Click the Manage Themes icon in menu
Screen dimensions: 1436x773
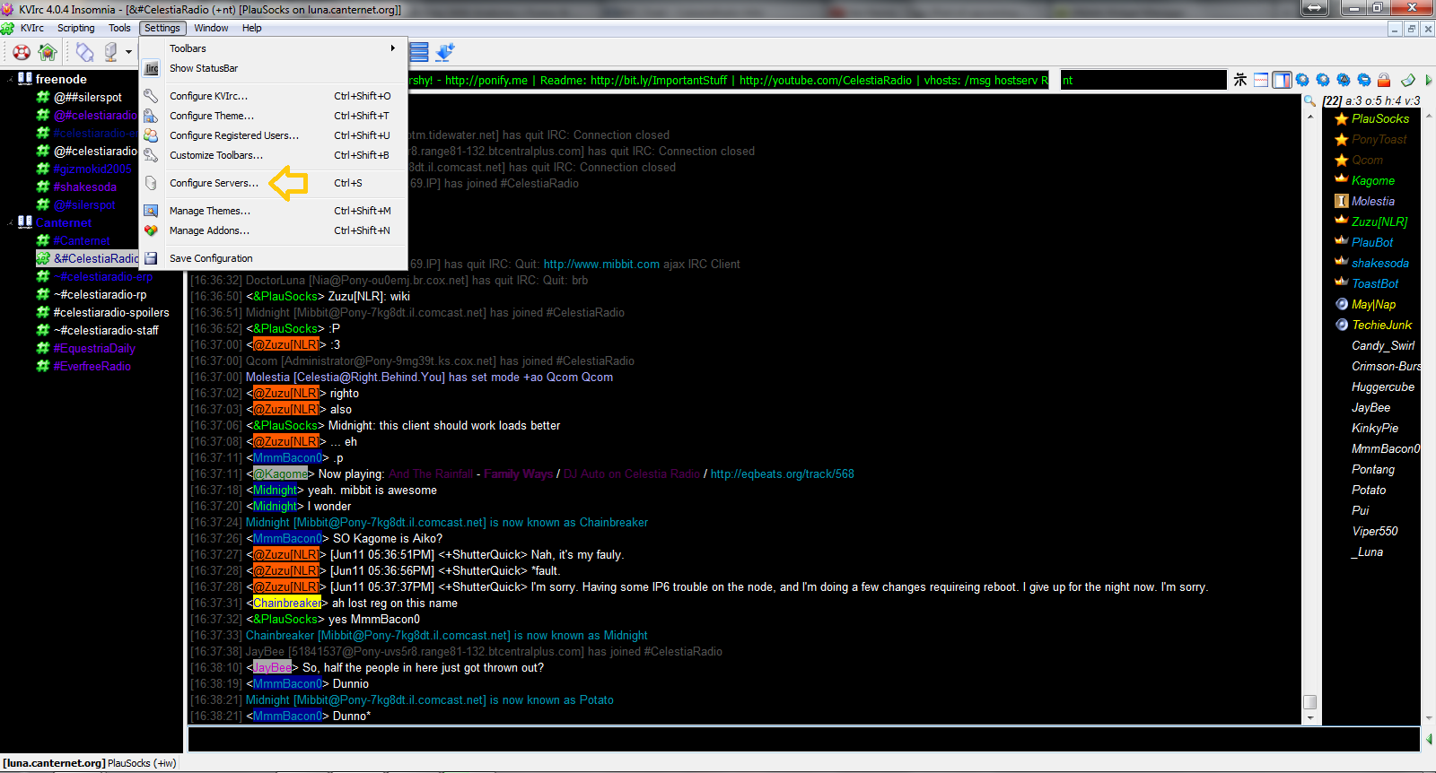point(152,211)
